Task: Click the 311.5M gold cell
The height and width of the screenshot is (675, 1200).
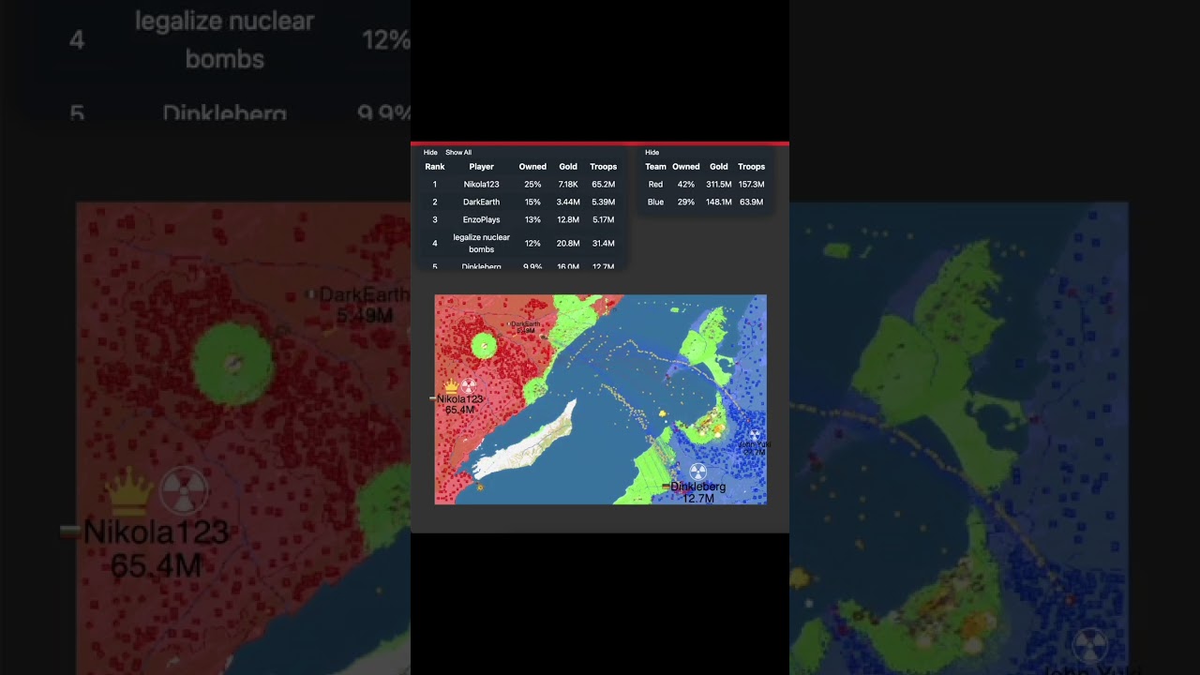Action: pos(719,185)
